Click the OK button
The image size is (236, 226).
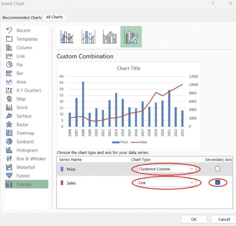pos(194,219)
